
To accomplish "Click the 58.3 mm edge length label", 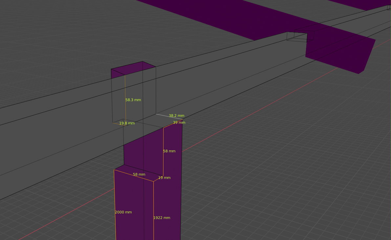I will [x=133, y=100].
